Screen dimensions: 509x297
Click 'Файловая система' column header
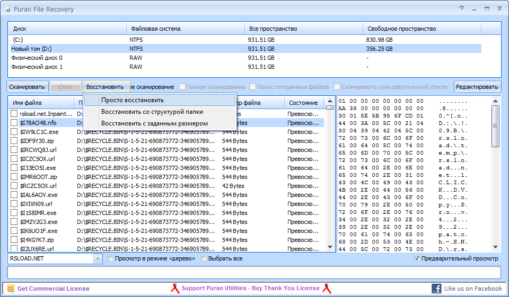tap(186, 29)
